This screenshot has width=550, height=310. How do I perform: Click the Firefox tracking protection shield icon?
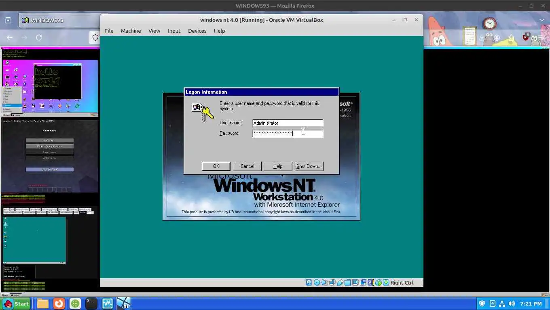pyautogui.click(x=95, y=38)
